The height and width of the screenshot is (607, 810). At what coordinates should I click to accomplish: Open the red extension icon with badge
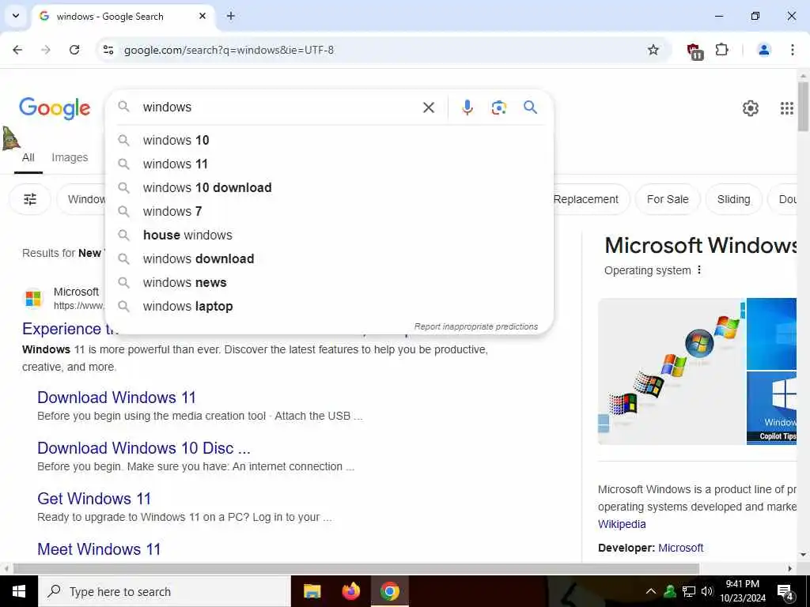[695, 51]
